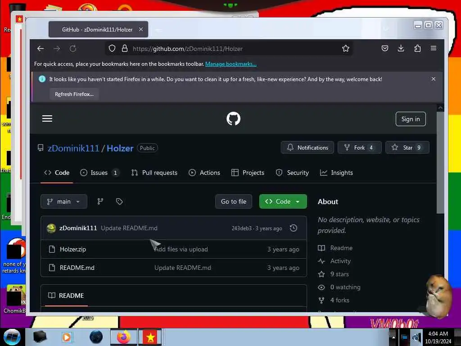The width and height of the screenshot is (461, 346).
Task: Click the Firefox taskbar icon
Action: tap(124, 337)
